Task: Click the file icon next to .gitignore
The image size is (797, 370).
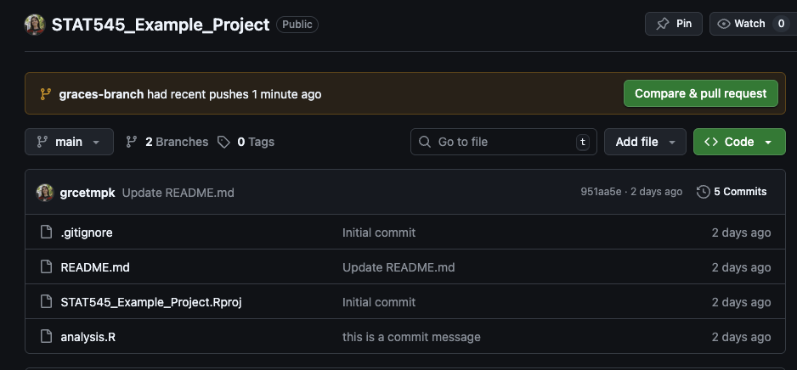Action: (46, 233)
